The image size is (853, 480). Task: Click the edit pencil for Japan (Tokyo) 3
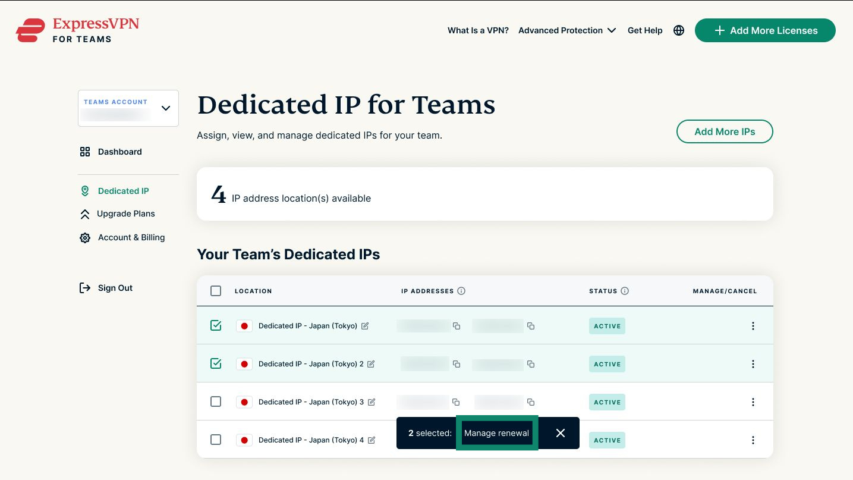[x=372, y=402]
